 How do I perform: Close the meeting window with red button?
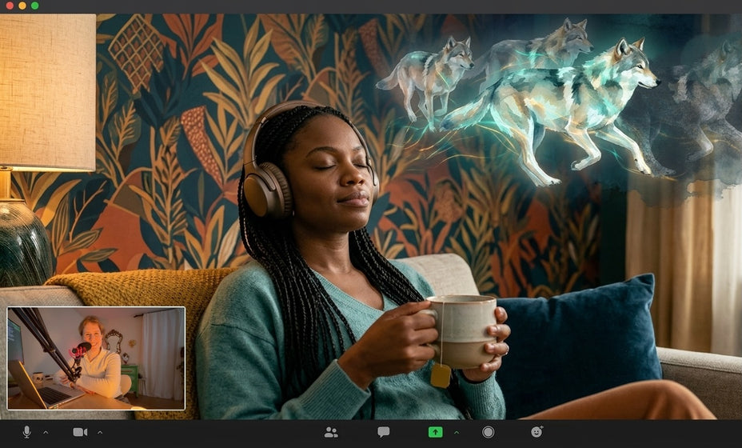point(9,6)
